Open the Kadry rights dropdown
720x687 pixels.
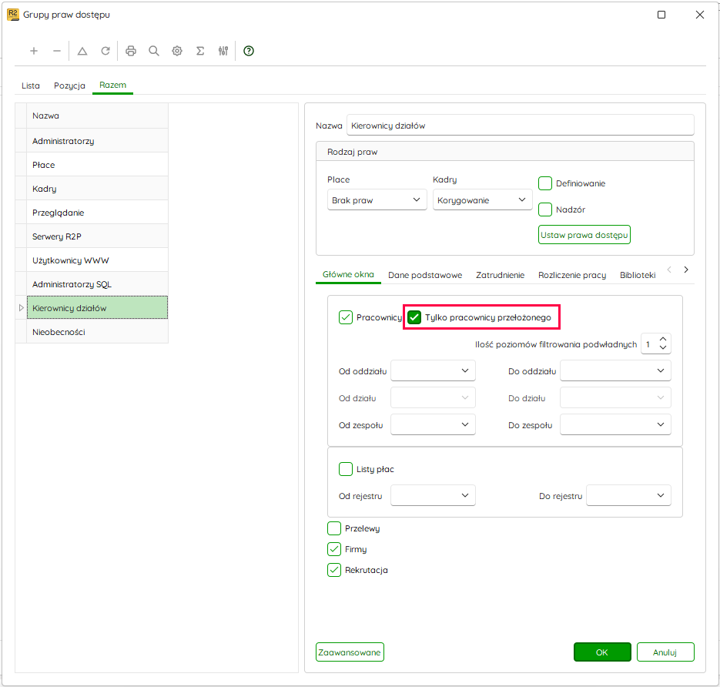tap(482, 199)
